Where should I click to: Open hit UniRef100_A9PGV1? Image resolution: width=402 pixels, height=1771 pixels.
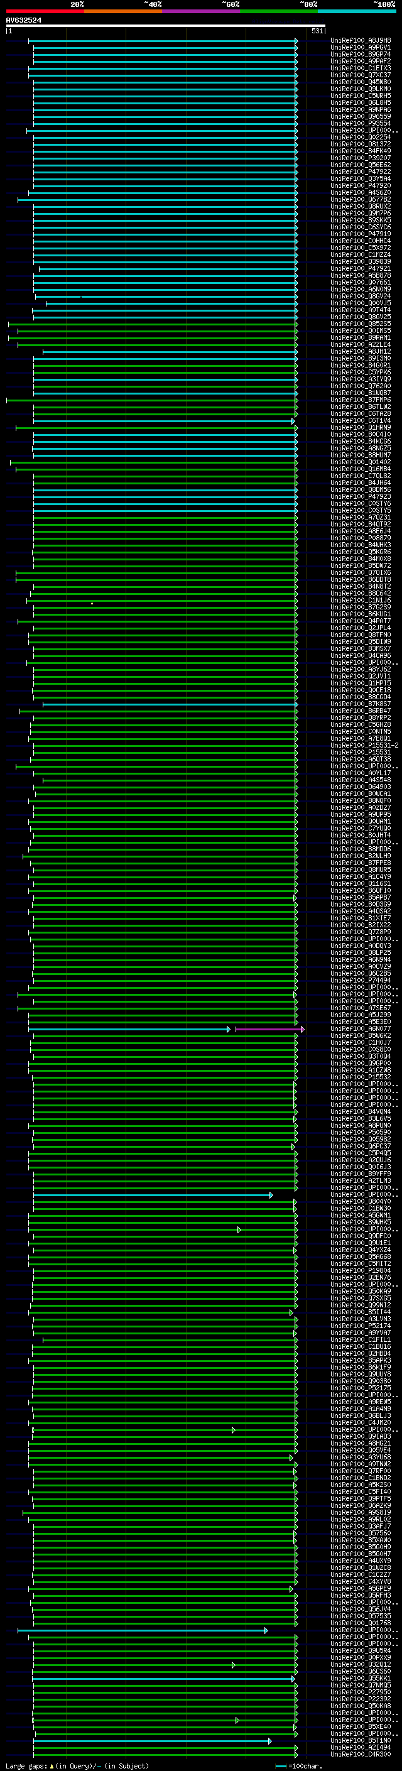361,48
